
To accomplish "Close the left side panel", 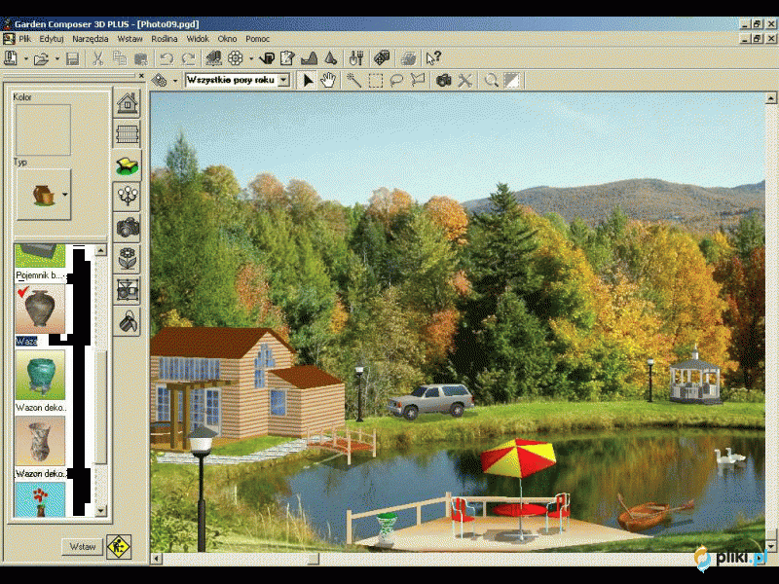I will click(x=141, y=76).
